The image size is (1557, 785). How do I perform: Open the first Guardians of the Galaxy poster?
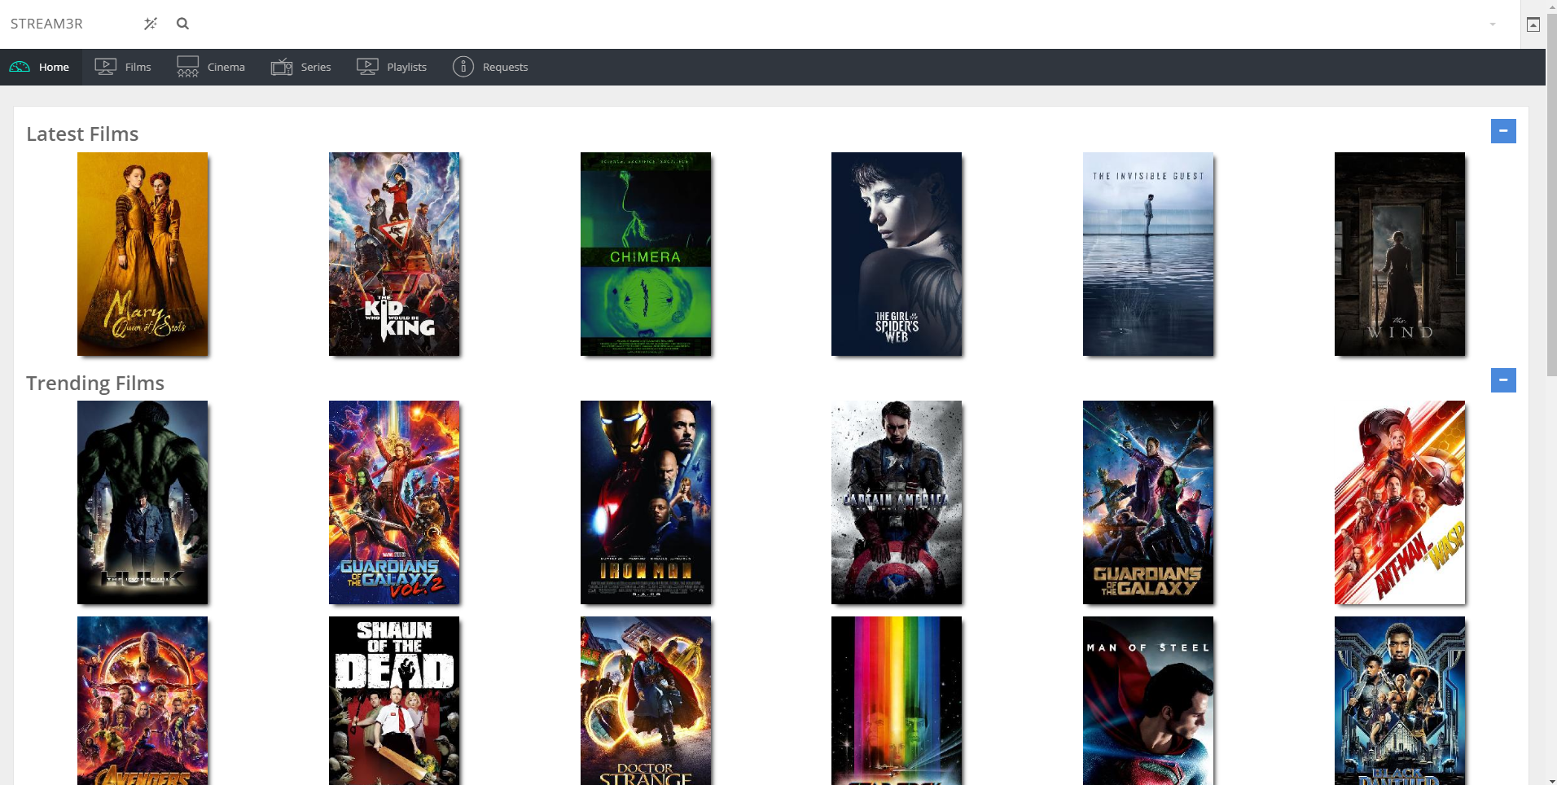tap(1148, 502)
